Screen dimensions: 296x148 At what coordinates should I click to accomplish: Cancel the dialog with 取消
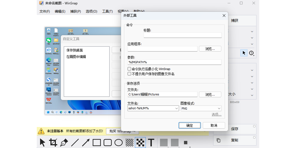point(214,125)
